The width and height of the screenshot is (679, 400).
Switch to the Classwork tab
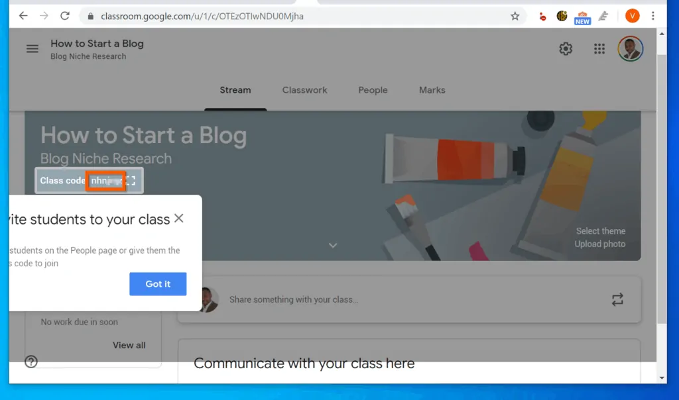304,90
